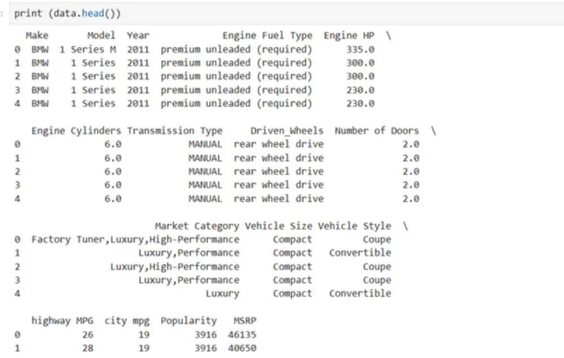Image resolution: width=564 pixels, height=358 pixels.
Task: Click the word "head" in the code cell
Action: (x=93, y=14)
